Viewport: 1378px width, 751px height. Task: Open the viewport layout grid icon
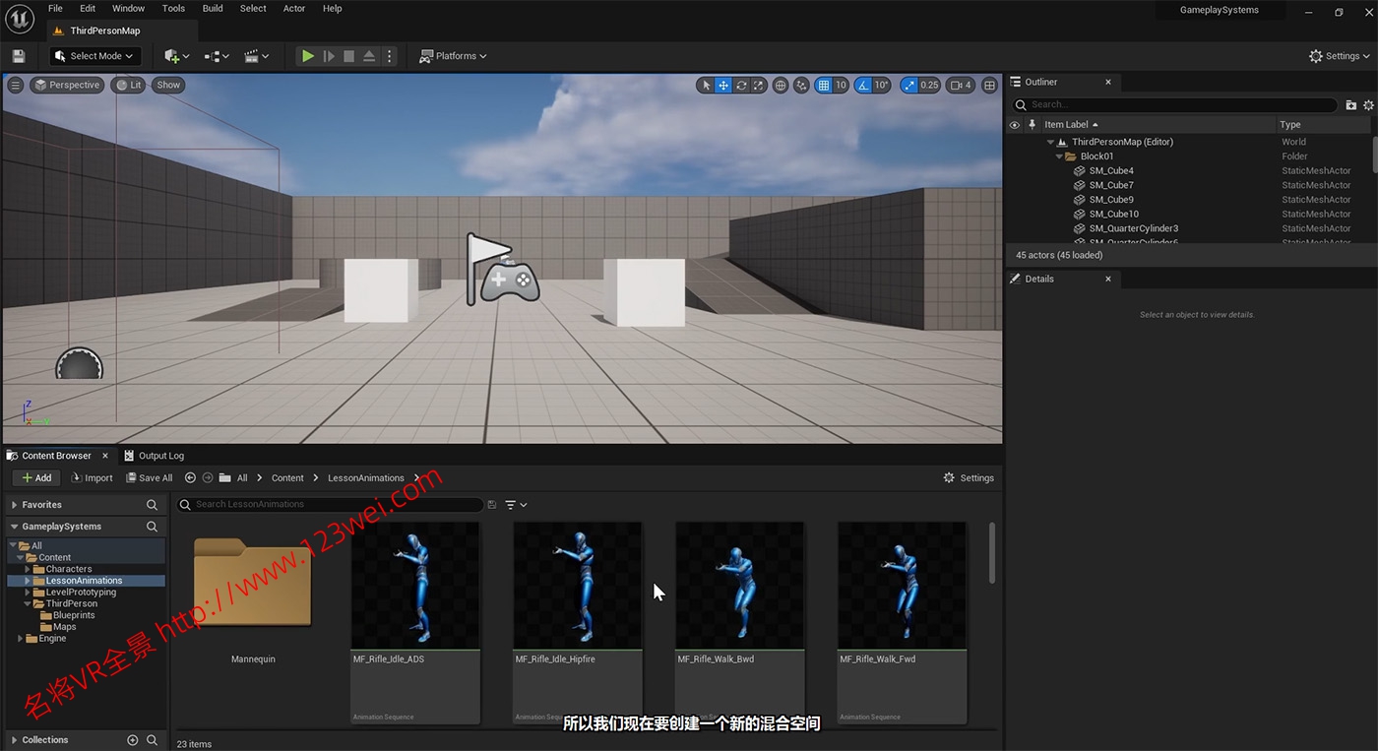[x=989, y=86]
